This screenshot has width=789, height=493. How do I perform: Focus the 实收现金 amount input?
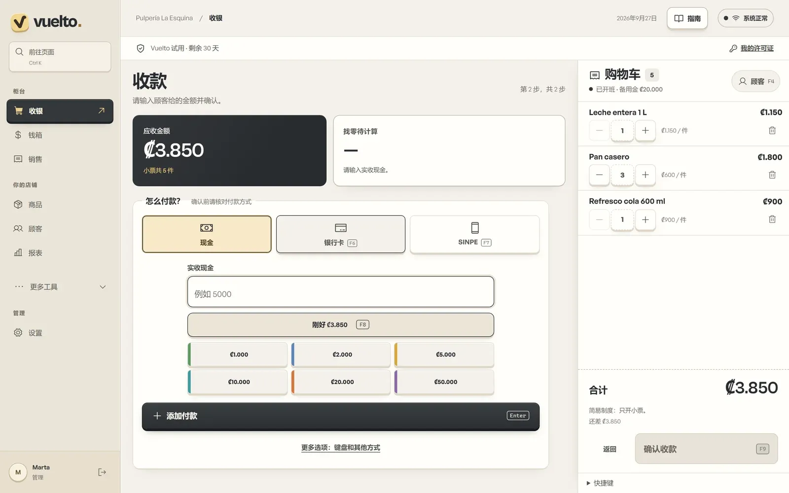[341, 292]
